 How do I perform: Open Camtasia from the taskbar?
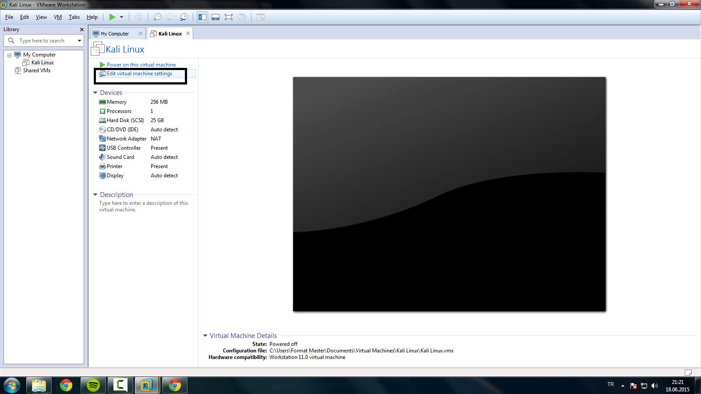(x=120, y=385)
